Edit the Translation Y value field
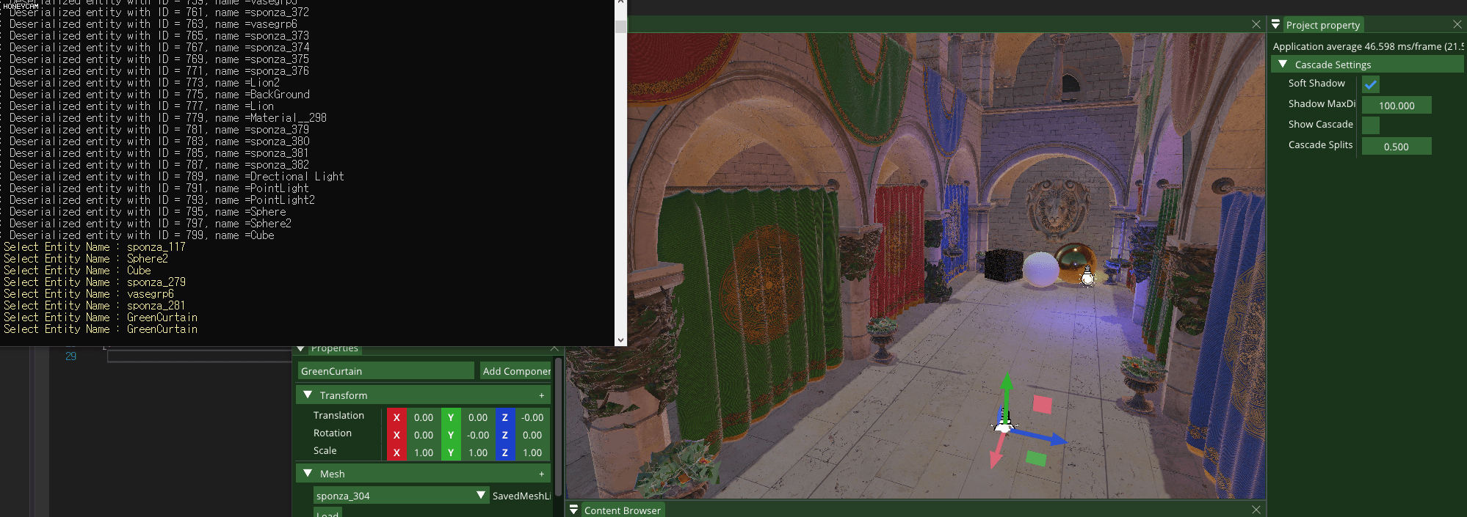The height and width of the screenshot is (517, 1467). click(x=478, y=417)
